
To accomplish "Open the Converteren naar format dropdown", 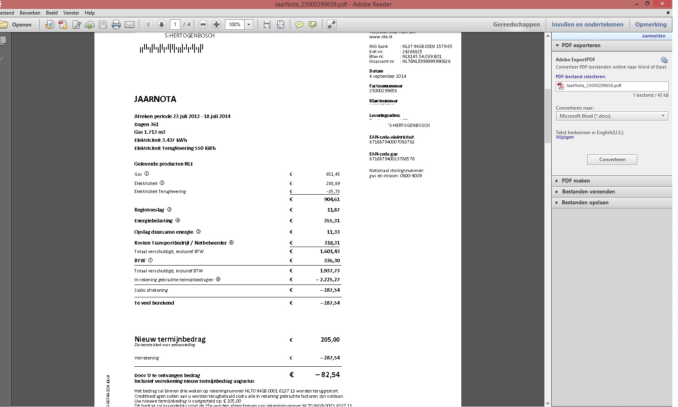I will tap(612, 116).
